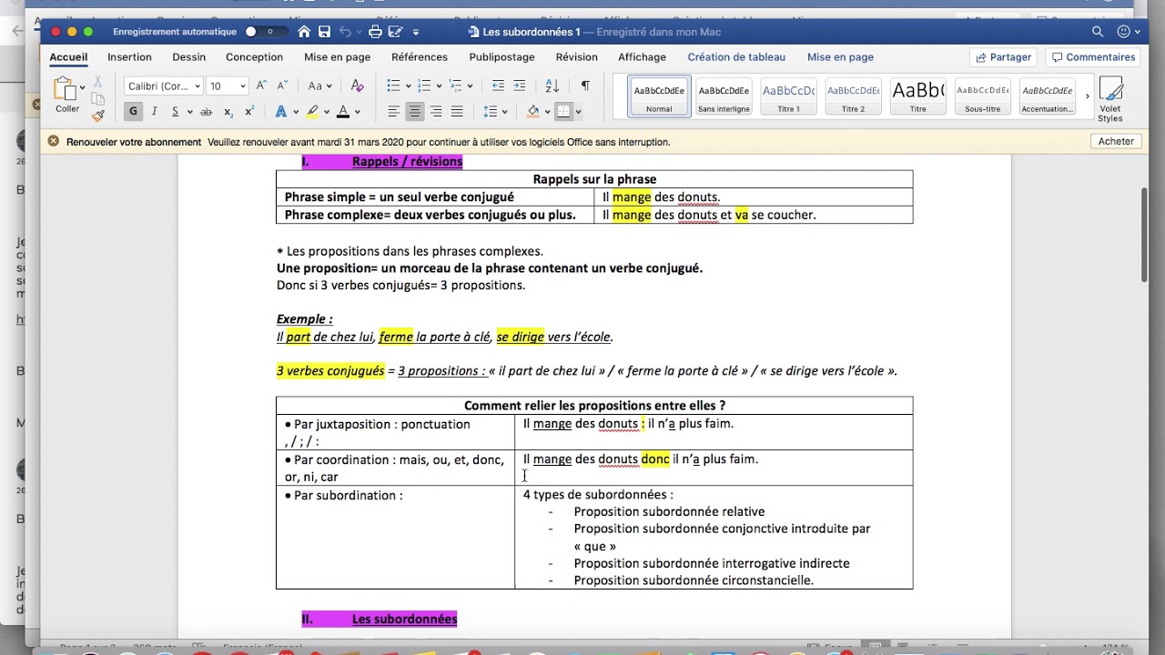Clear all formatting from the selection

[357, 86]
